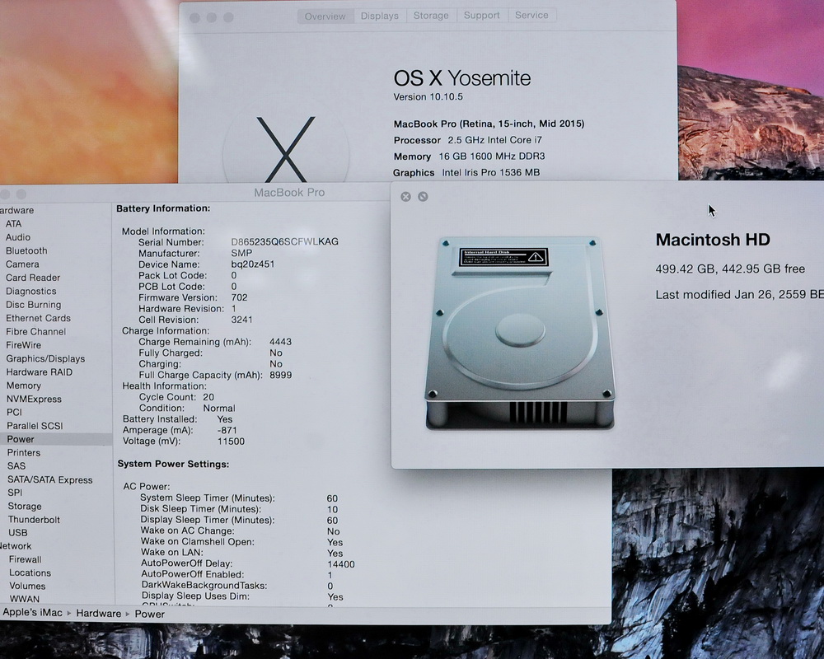Screen dimensions: 824x659
Task: Select FireWire in the sidebar
Action: point(23,345)
